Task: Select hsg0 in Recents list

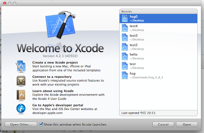Action: pyautogui.click(x=158, y=18)
